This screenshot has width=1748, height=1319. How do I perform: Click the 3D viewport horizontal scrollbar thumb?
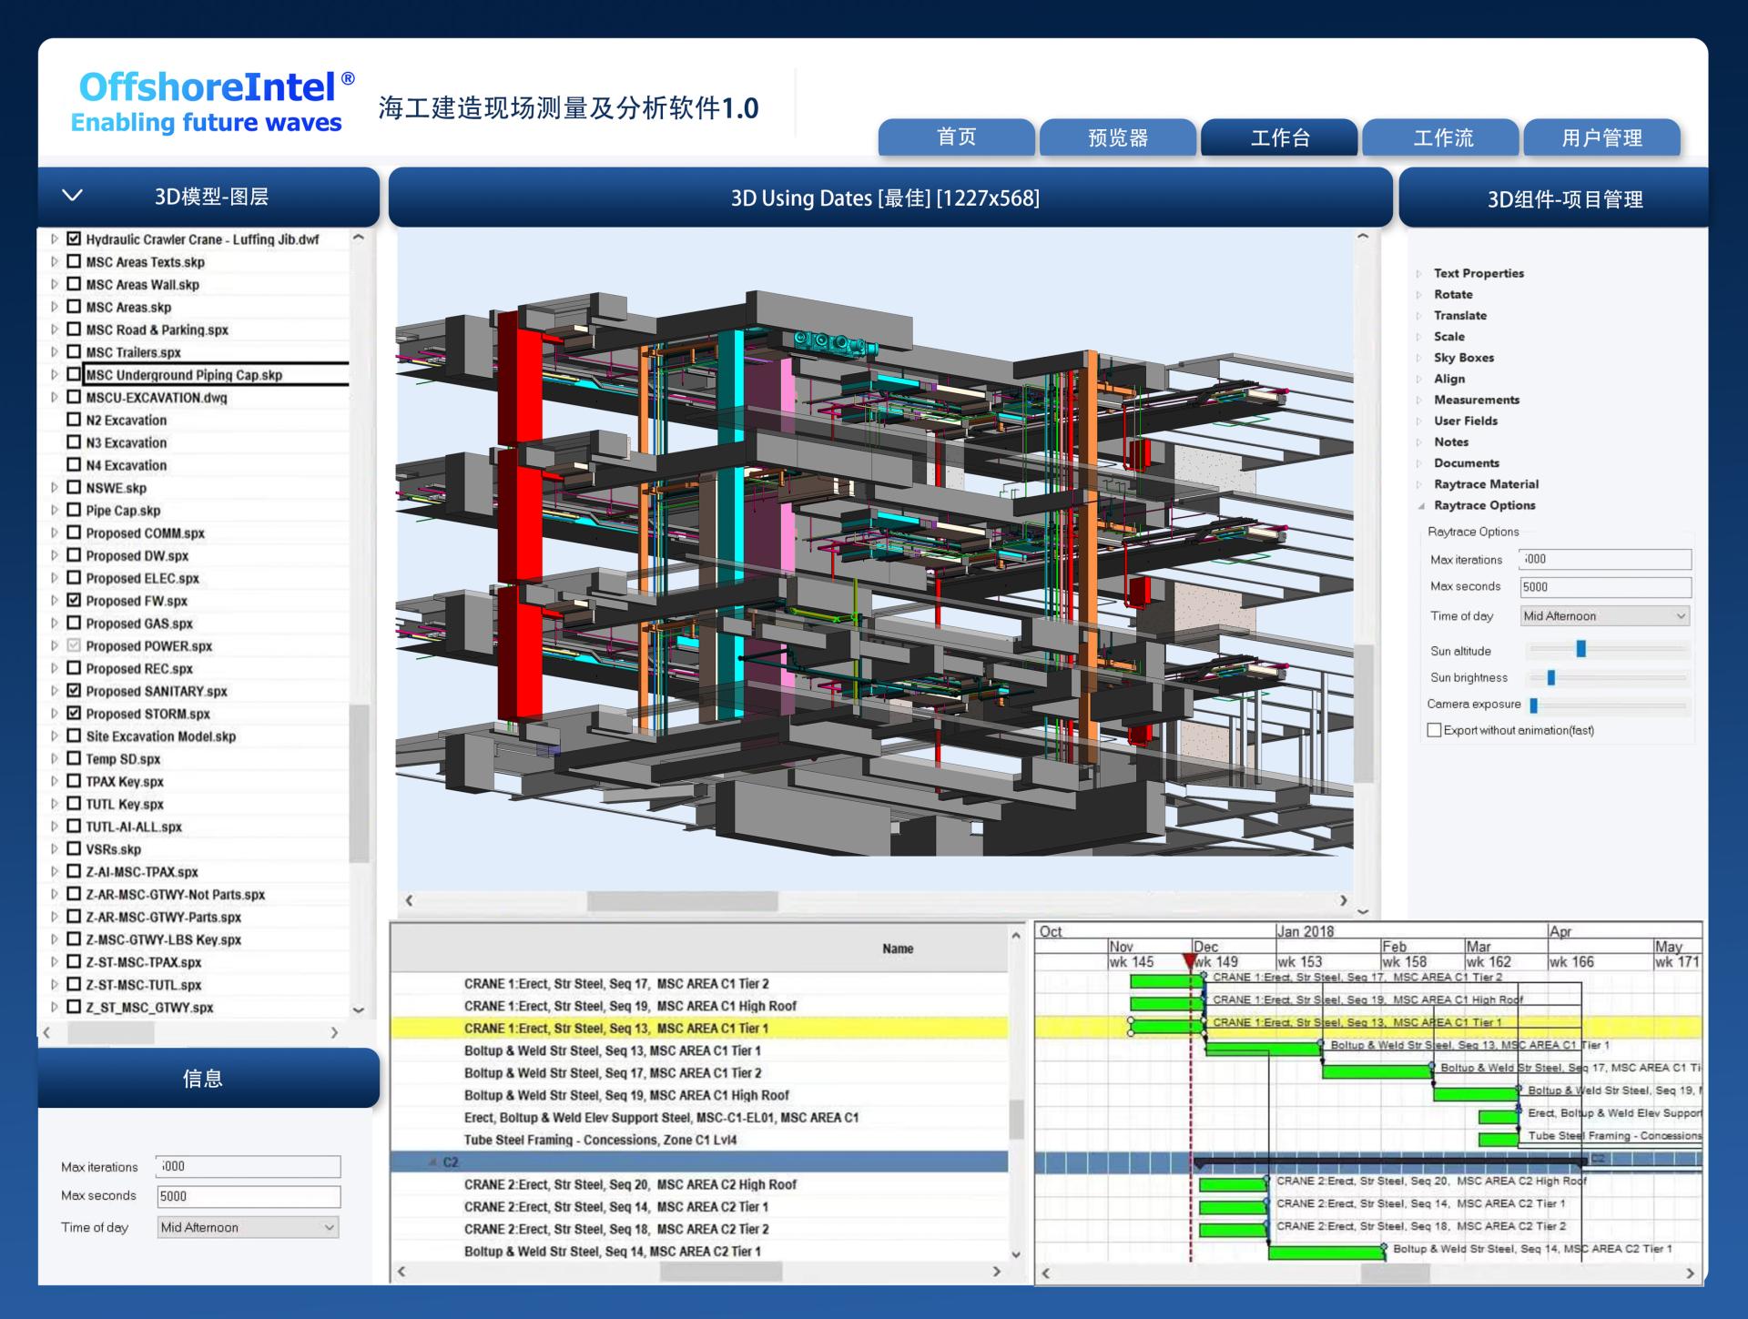pyautogui.click(x=683, y=900)
